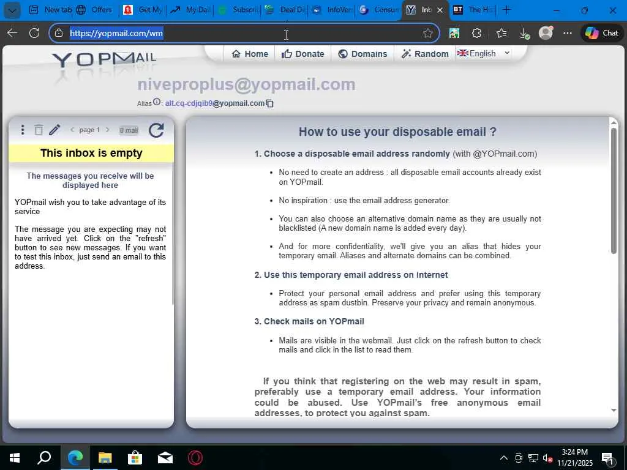This screenshot has width=627, height=470.
Task: Open inbox options three-dot menu
Action: (x=23, y=130)
